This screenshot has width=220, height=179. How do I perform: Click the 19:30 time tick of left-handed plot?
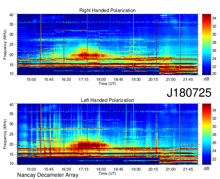[136, 169]
